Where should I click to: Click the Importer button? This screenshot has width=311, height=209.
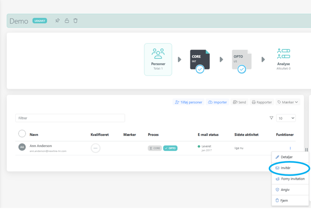point(217,102)
